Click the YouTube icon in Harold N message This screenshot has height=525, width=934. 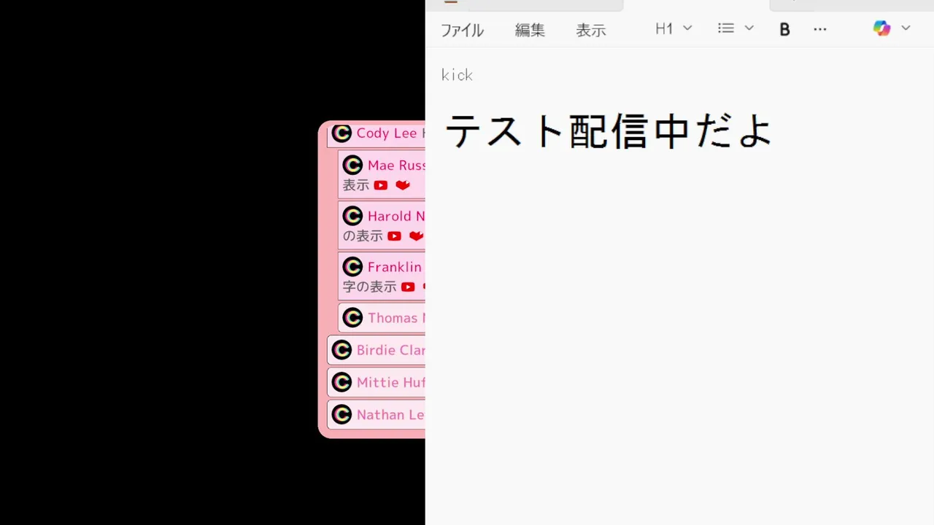tap(395, 236)
